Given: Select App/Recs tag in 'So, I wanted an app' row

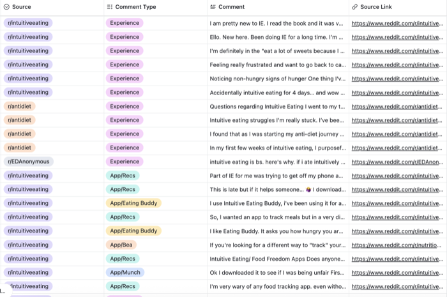Looking at the screenshot, I should (x=123, y=217).
